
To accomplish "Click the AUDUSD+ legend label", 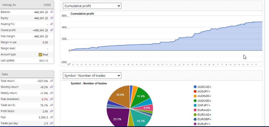I will coord(204,101).
